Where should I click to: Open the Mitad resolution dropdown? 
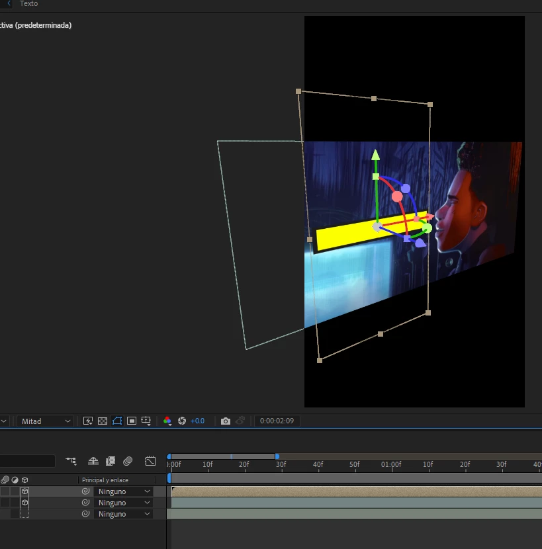[x=46, y=421]
